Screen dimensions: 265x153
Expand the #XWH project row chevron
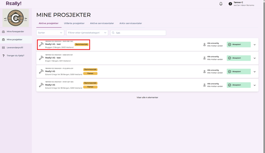pos(255,85)
